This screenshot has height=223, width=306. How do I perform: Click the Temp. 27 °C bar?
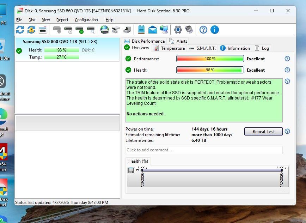coord(62,57)
